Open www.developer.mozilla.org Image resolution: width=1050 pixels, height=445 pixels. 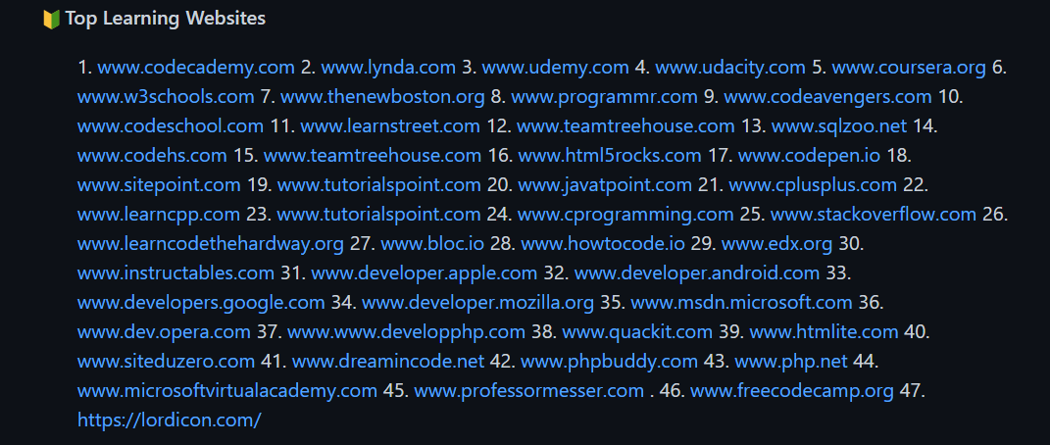click(x=477, y=303)
